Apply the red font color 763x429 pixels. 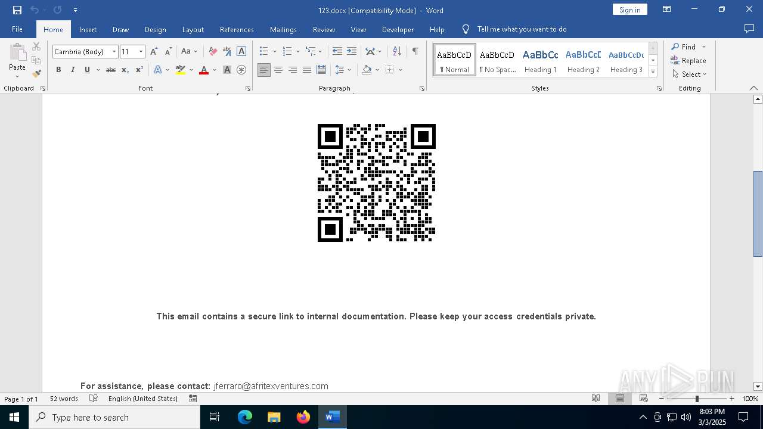(x=204, y=70)
